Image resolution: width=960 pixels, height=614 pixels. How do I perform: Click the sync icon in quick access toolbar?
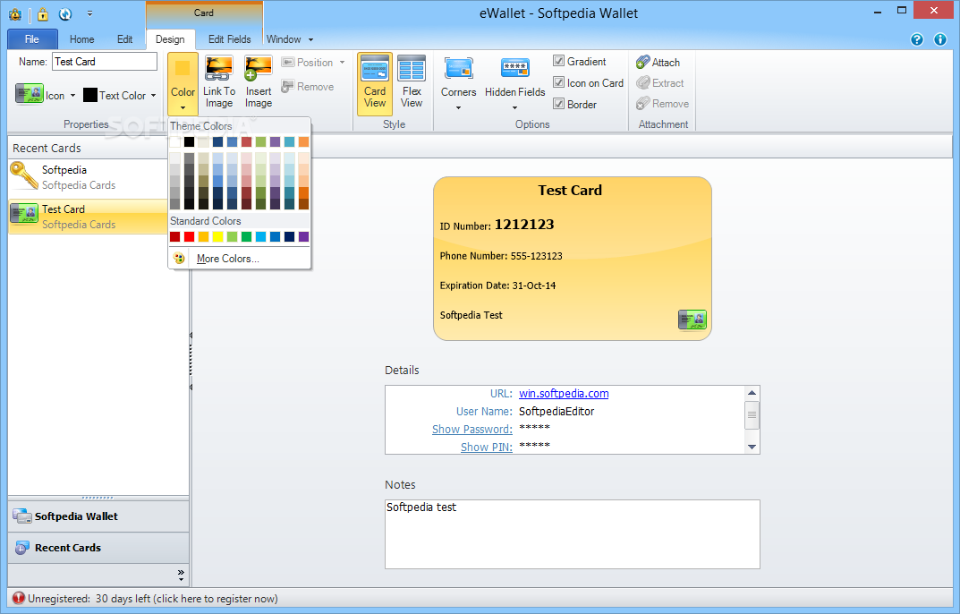coord(65,13)
